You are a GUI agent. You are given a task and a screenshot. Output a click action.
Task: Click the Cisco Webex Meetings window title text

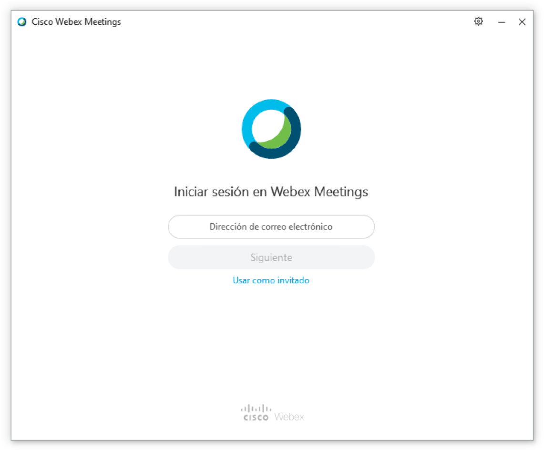tap(76, 22)
